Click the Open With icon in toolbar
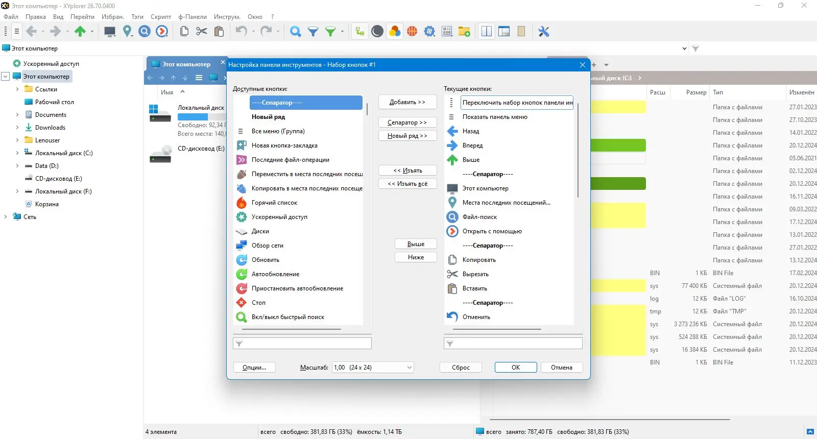The width and height of the screenshot is (817, 439). [x=162, y=32]
